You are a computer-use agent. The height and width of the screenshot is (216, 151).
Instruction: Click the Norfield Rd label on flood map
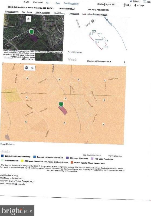pos(29,114)
